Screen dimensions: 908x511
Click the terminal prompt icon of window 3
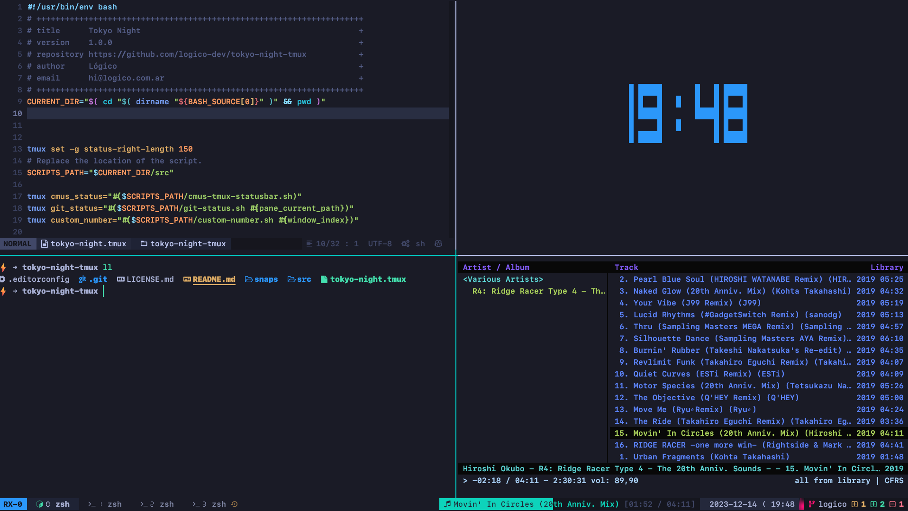pyautogui.click(x=196, y=504)
